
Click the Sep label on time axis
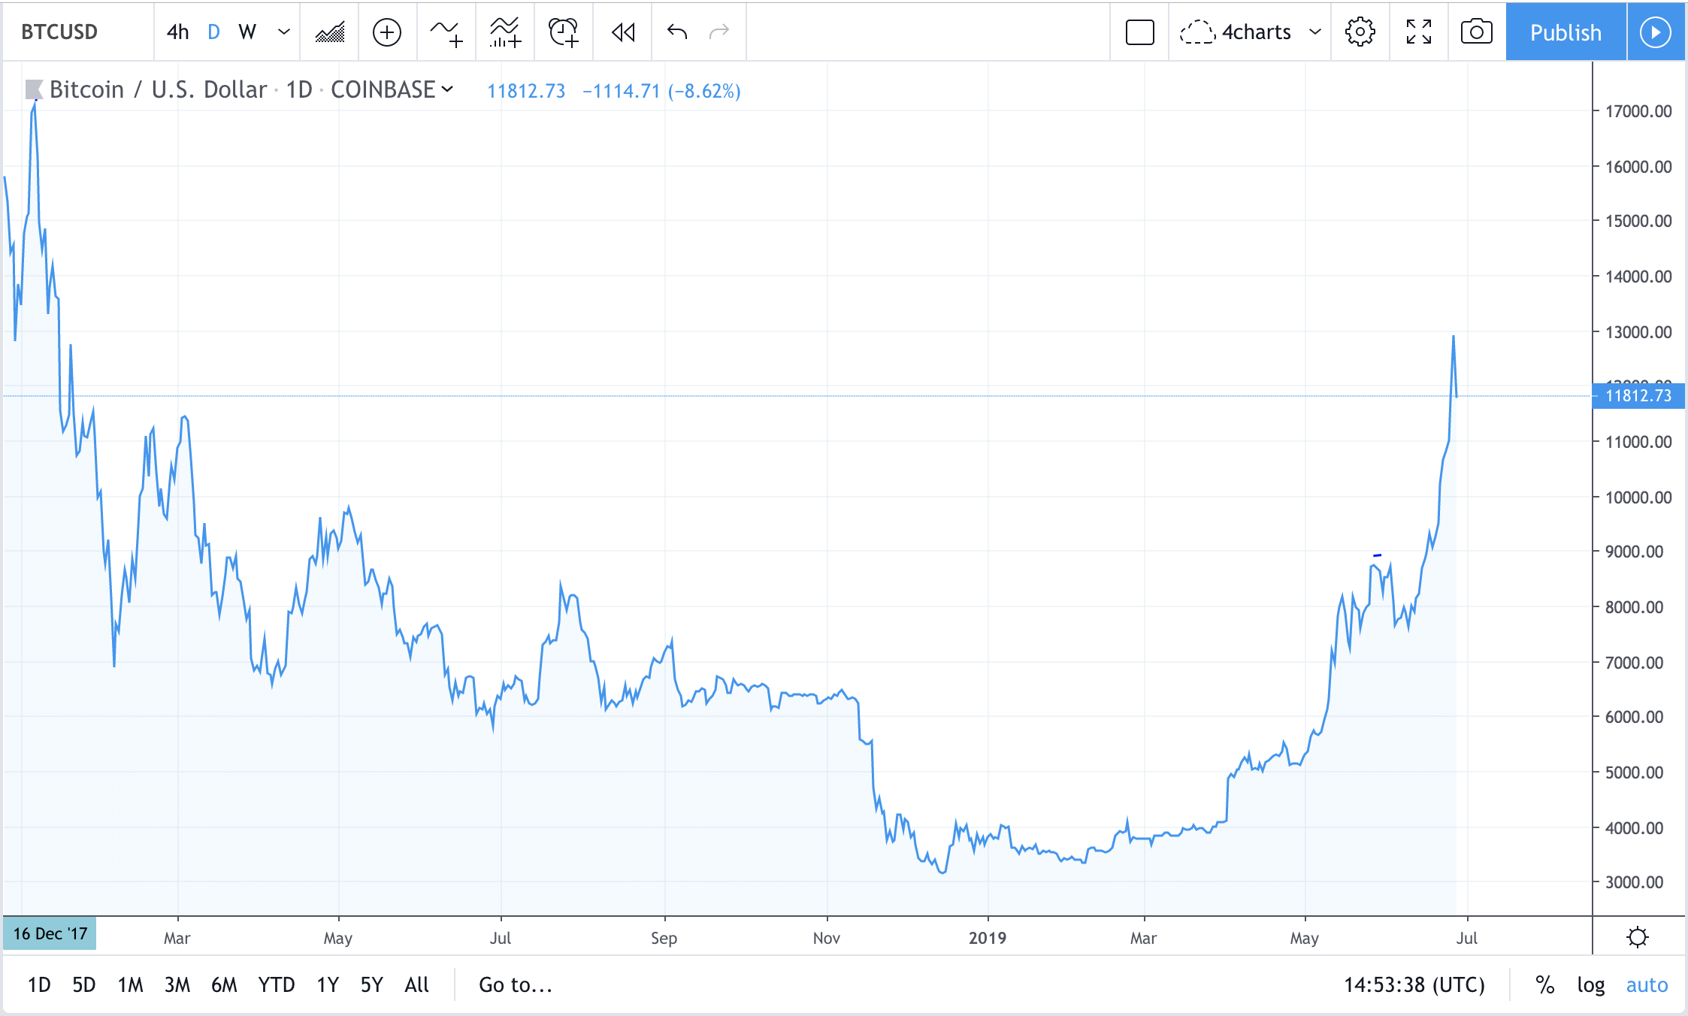coord(664,938)
